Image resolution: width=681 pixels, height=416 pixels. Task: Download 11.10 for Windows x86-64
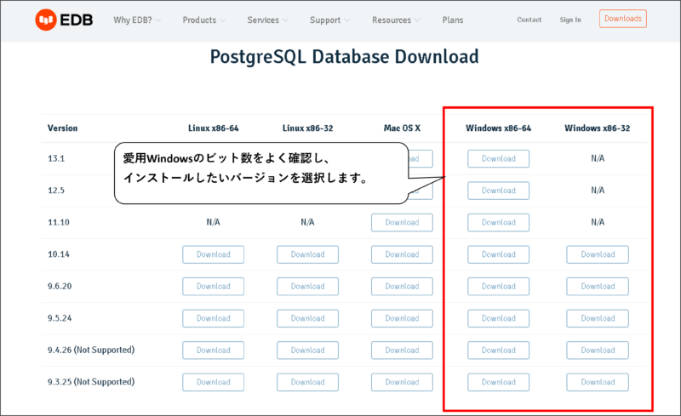pos(498,222)
